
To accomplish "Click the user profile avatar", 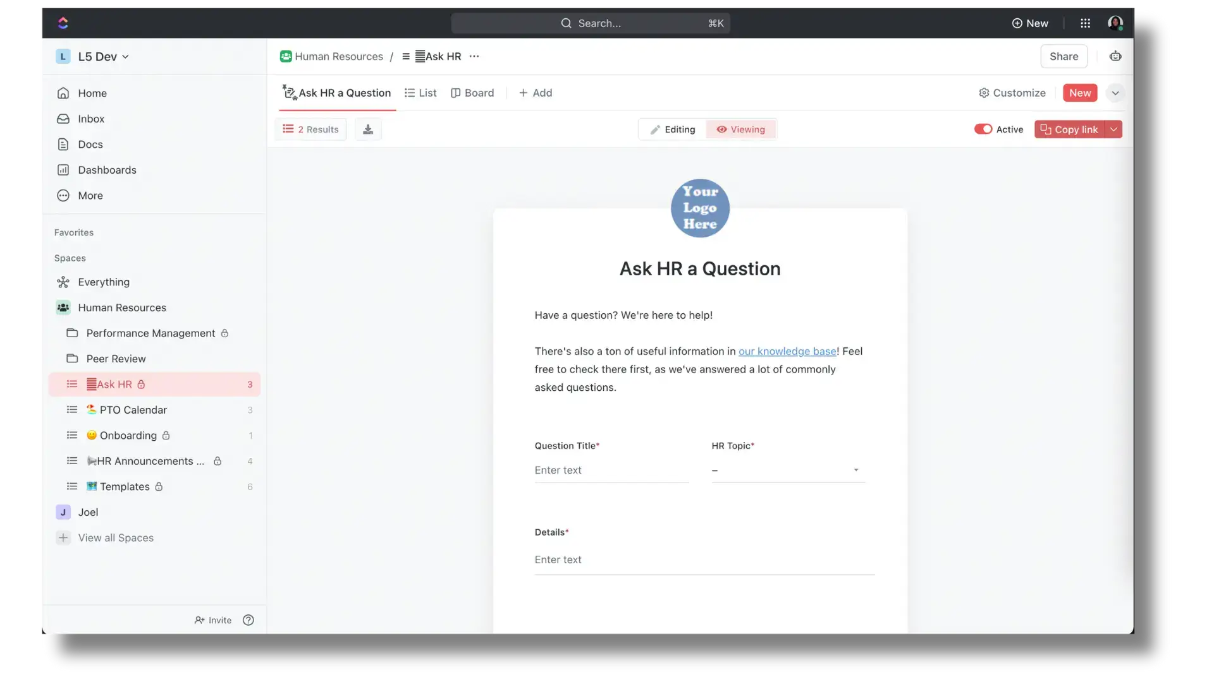I will [1115, 23].
